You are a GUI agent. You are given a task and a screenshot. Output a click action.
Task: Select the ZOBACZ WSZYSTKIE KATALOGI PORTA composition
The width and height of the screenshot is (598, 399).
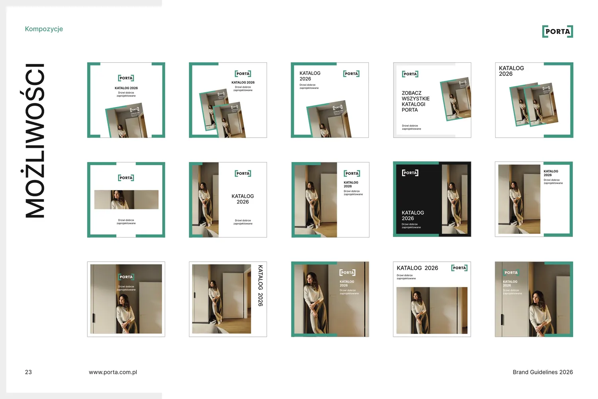click(432, 100)
